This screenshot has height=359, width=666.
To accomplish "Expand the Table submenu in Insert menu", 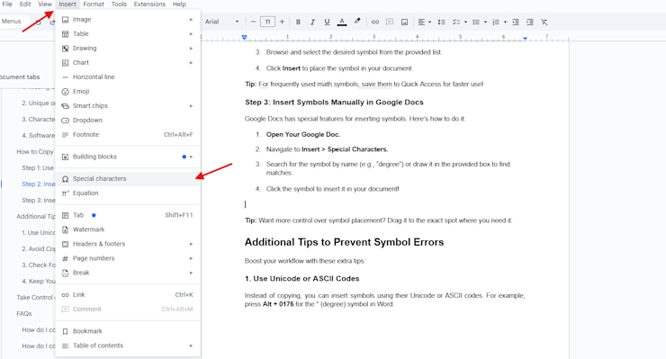I will coord(128,34).
